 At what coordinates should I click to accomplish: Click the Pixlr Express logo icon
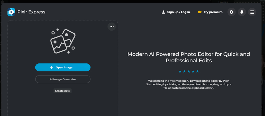click(x=11, y=12)
